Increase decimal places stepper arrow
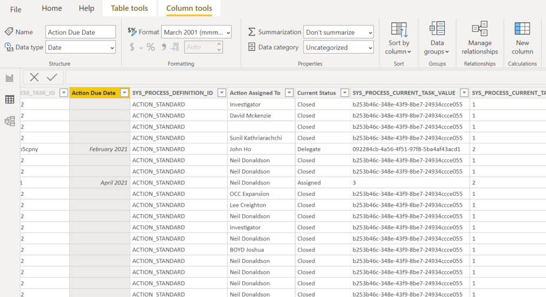This screenshot has width=546, height=297. (219, 44)
